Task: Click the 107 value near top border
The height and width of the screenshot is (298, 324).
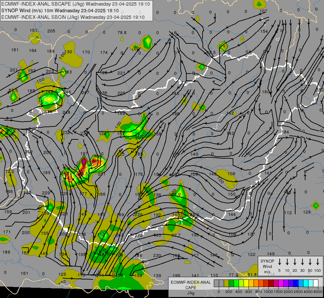Action: click(263, 11)
